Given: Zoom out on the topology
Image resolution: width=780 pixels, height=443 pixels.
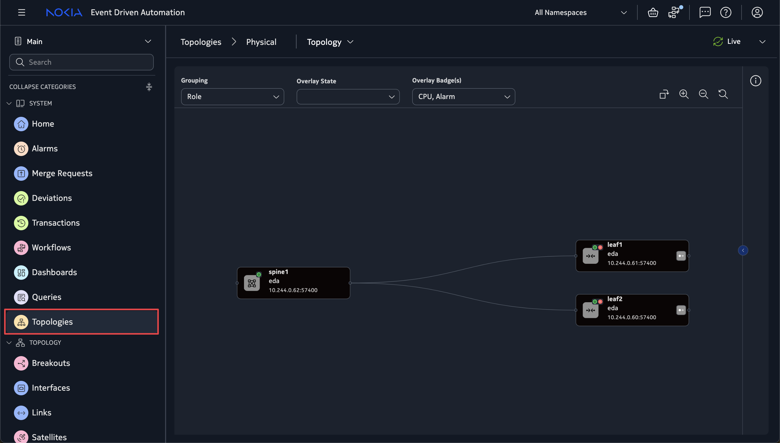Looking at the screenshot, I should [703, 94].
